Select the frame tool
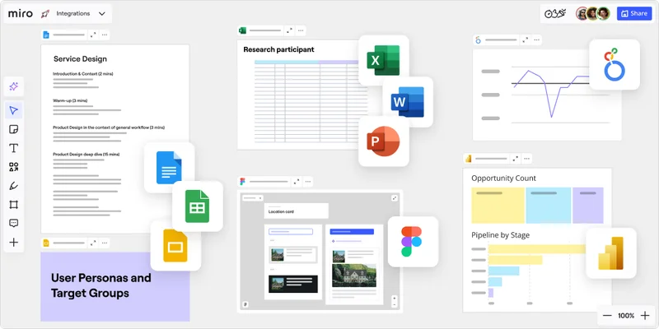The height and width of the screenshot is (329, 659). (x=14, y=205)
